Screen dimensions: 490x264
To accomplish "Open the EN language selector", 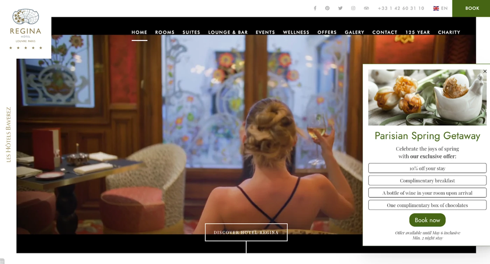I will (440, 8).
